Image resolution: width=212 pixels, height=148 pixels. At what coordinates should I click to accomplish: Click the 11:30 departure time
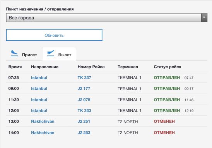click(x=14, y=100)
